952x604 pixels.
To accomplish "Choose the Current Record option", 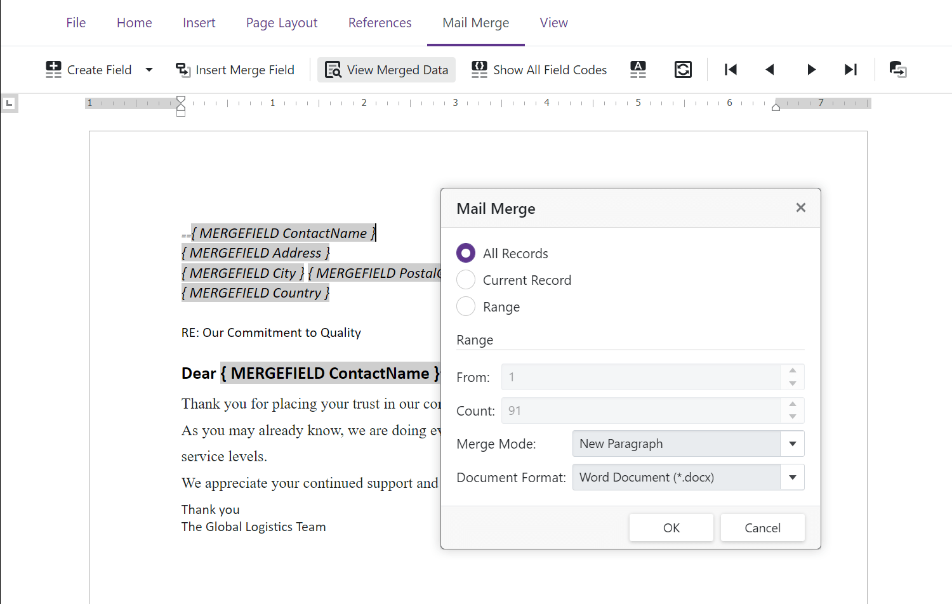I will [x=465, y=280].
